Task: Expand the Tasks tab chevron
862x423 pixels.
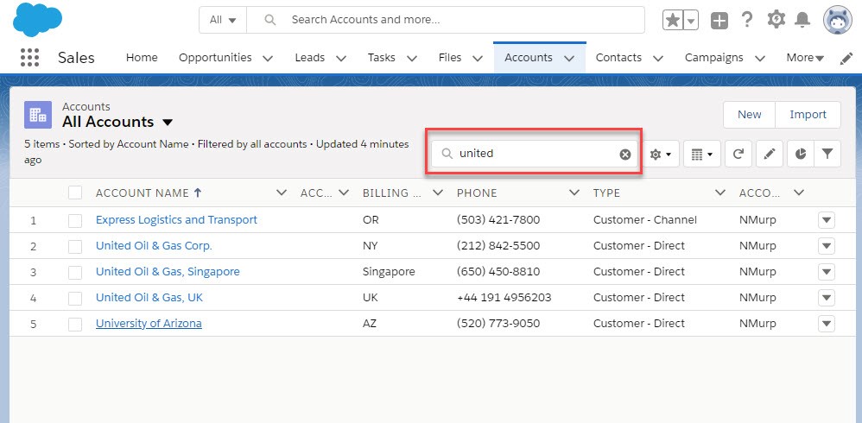Action: [411, 58]
